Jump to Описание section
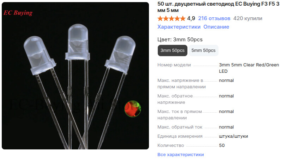The height and width of the screenshot is (160, 288). 216,27
